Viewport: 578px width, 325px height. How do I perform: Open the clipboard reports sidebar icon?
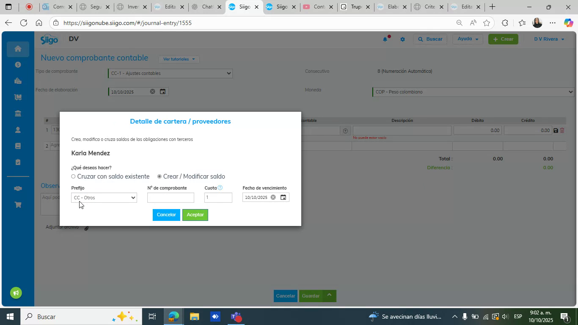coord(18,162)
